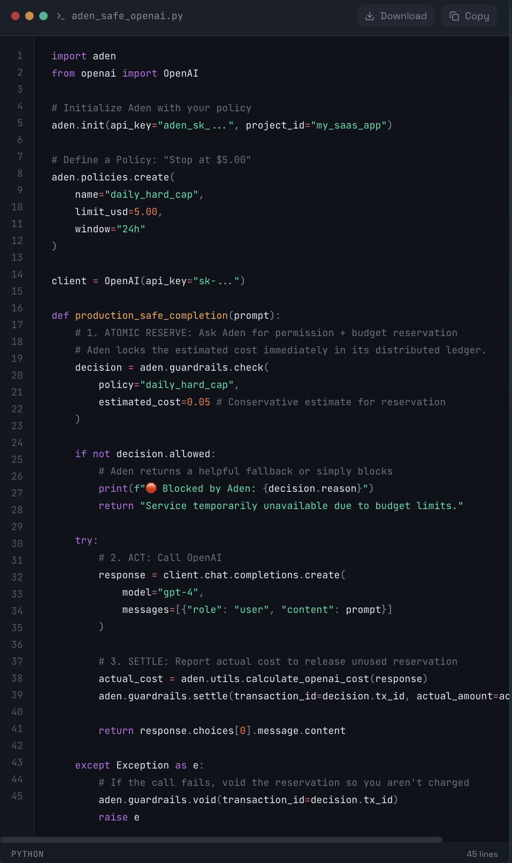512x863 pixels.
Task: Click the green maximize dot in header
Action: (x=43, y=16)
